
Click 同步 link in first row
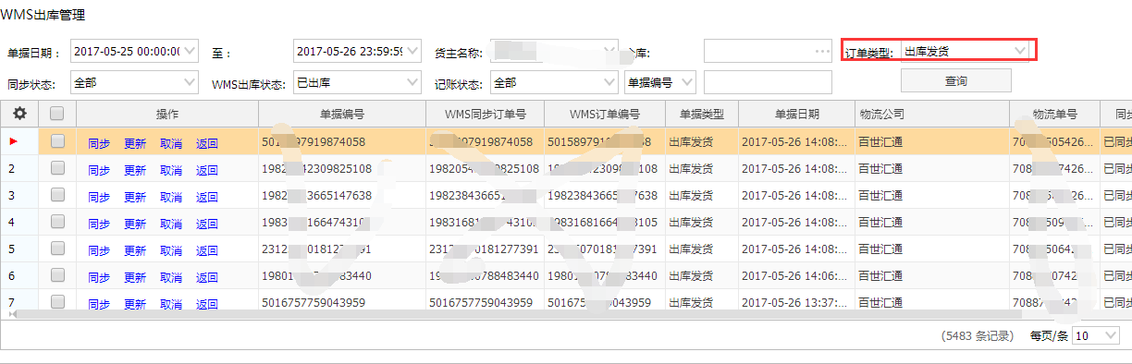coord(99,143)
